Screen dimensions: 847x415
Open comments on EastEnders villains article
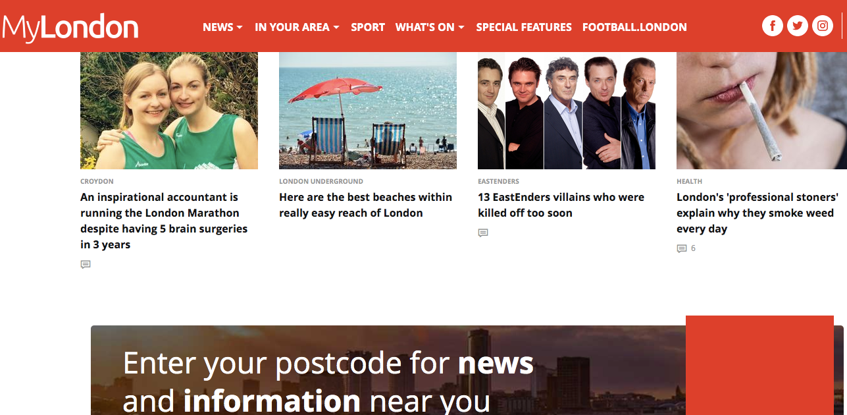483,233
